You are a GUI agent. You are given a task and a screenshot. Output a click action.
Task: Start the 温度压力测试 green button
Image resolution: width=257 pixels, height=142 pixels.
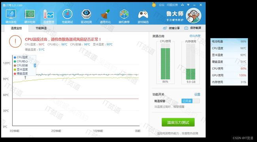click(x=178, y=122)
